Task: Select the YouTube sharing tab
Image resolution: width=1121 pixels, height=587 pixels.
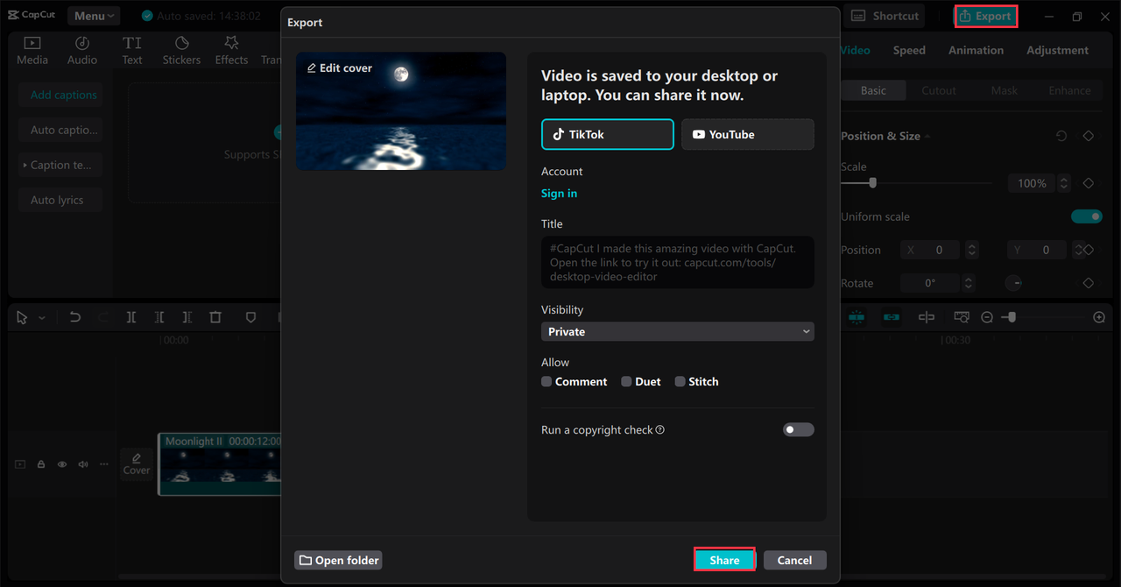Action: pos(748,134)
